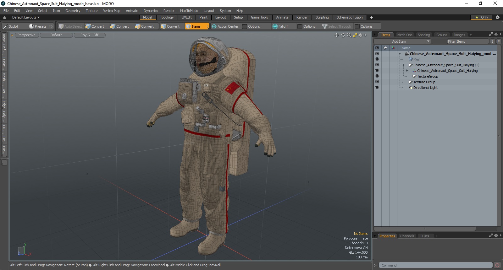Maximize the 3D viewport with the expand icon

355,35
